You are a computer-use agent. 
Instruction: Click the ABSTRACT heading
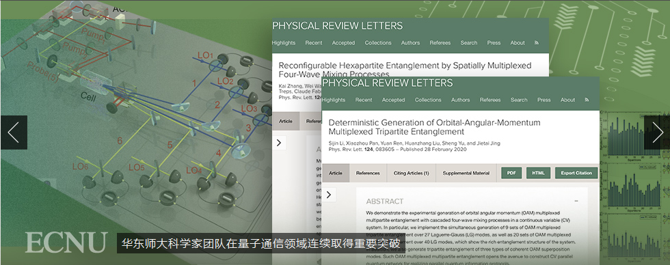tap(384, 201)
